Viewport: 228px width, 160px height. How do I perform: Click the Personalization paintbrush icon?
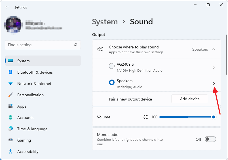pyautogui.click(x=10, y=95)
